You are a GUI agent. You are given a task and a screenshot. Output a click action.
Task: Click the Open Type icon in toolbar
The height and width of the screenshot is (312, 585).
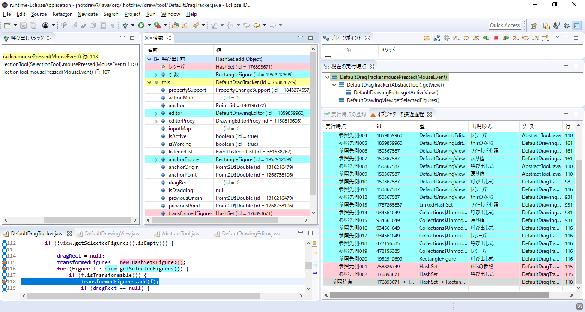tap(175, 25)
